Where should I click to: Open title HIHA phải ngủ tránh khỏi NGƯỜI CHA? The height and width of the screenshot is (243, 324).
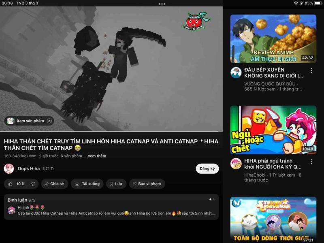pos(273,164)
